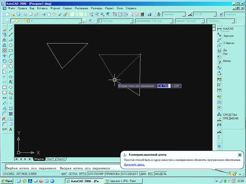Open the ПоСлою color dropdown

(115, 21)
